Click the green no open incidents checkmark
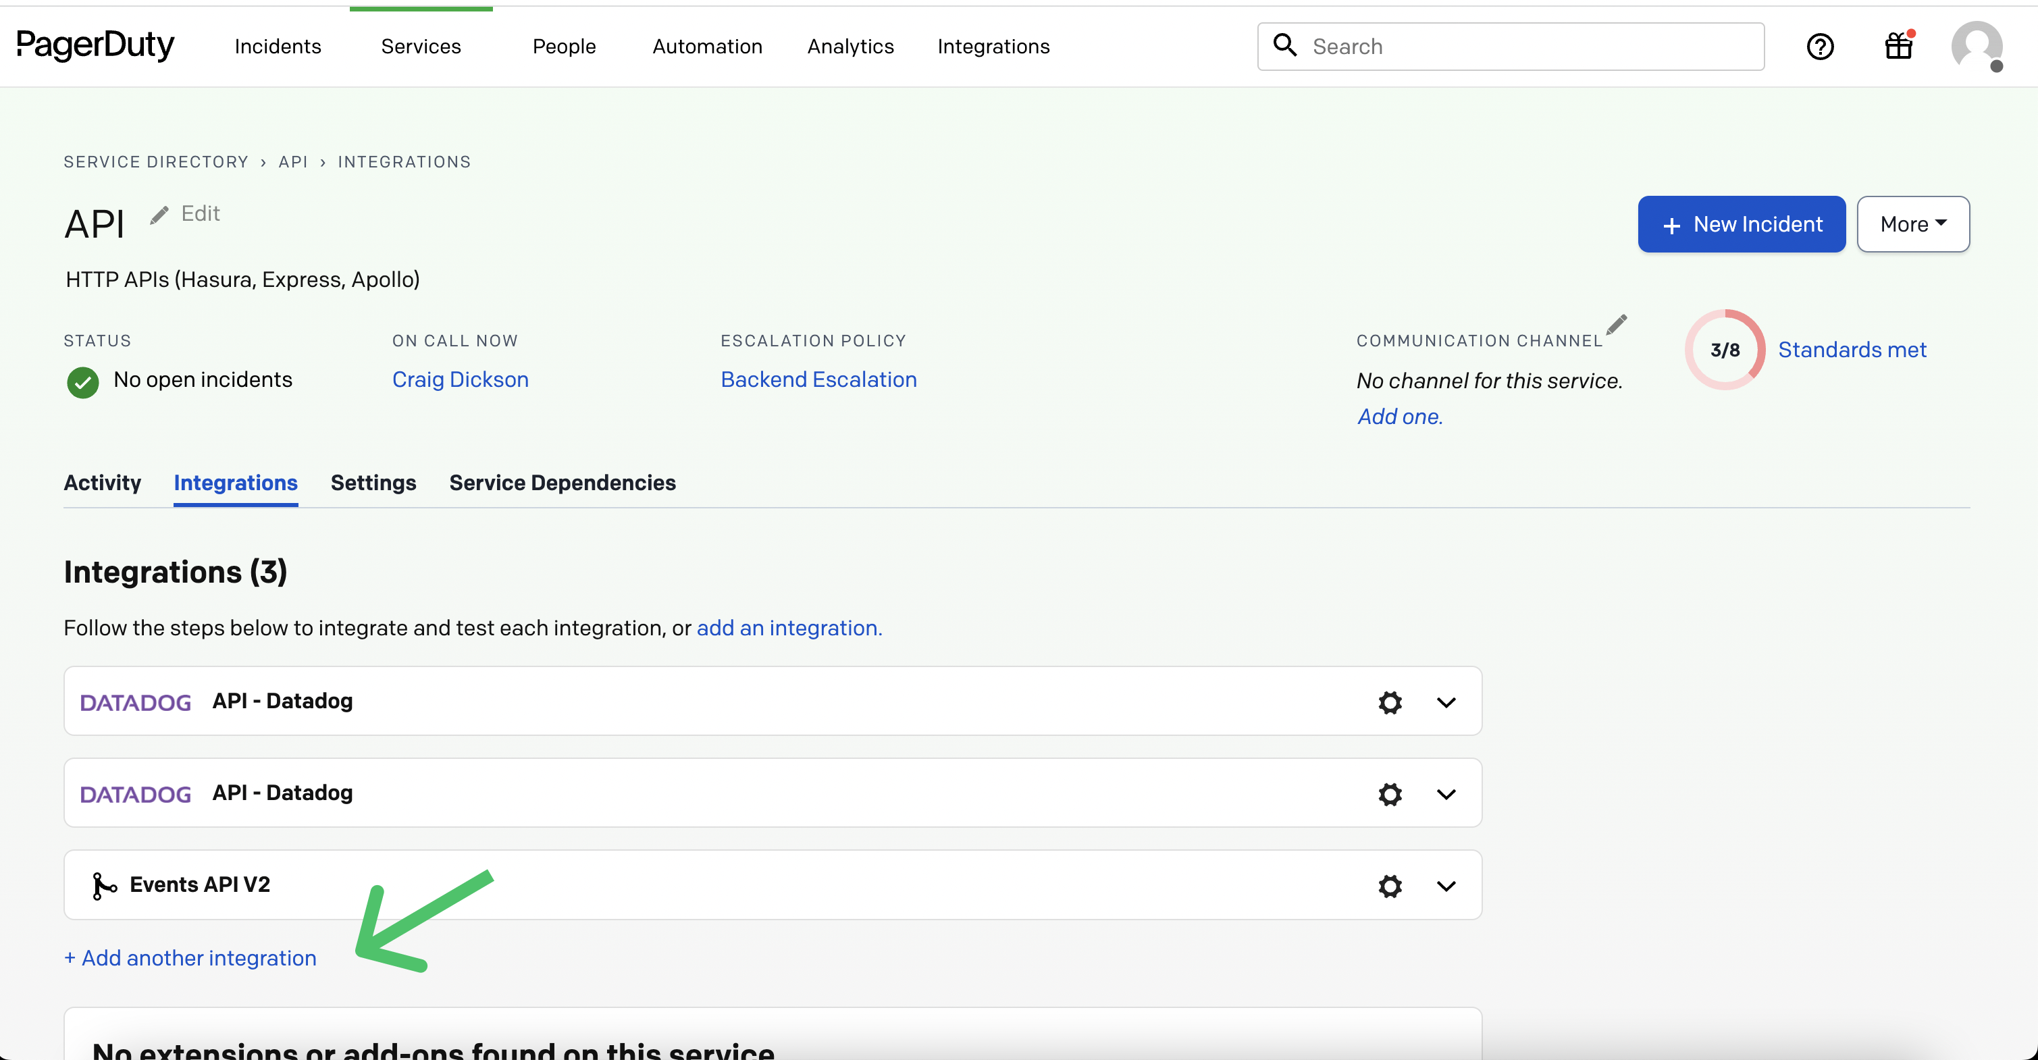 click(x=83, y=382)
